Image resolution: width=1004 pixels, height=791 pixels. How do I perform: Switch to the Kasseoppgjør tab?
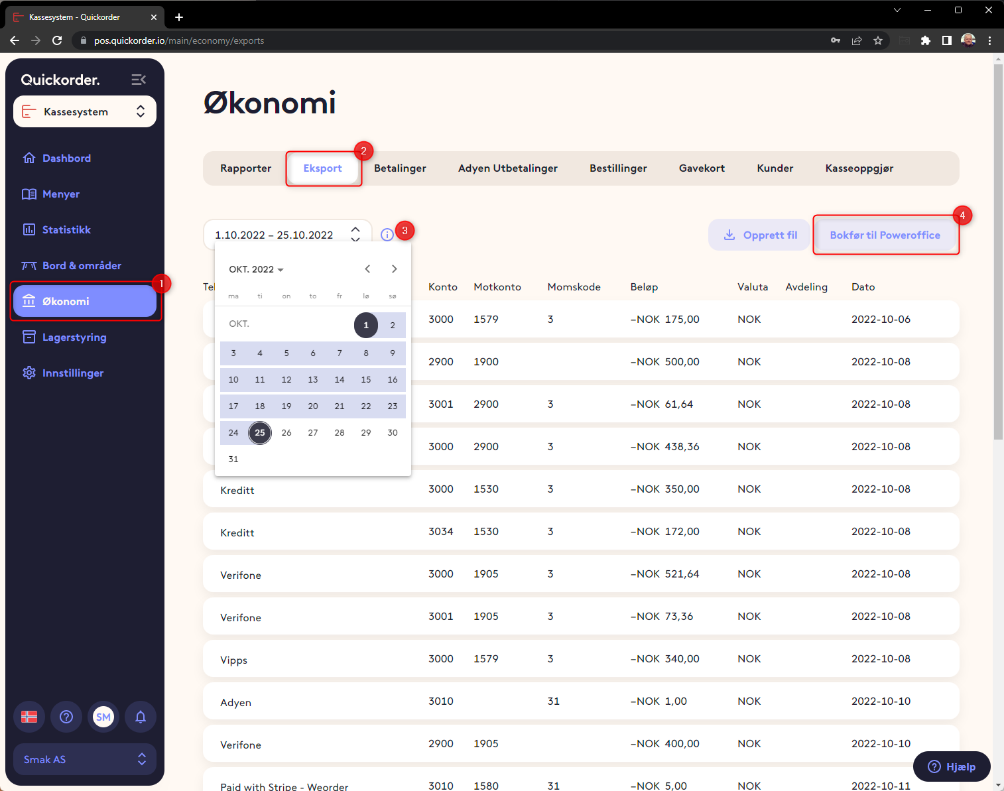tap(859, 168)
